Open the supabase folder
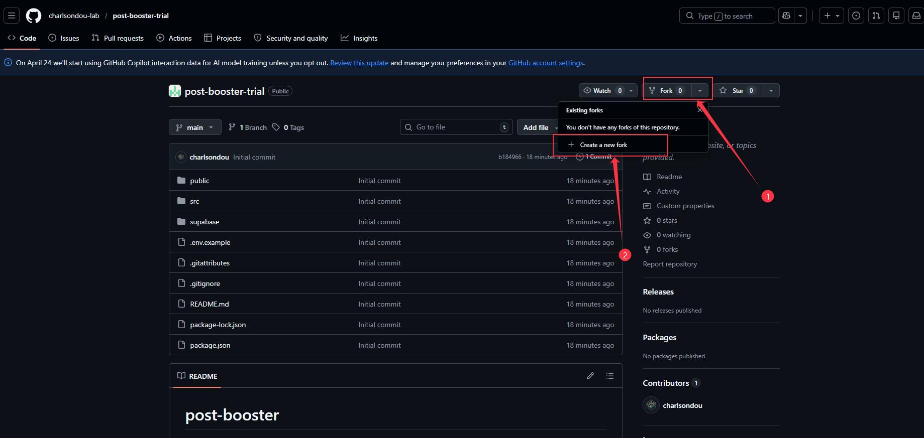This screenshot has width=924, height=438. [204, 222]
